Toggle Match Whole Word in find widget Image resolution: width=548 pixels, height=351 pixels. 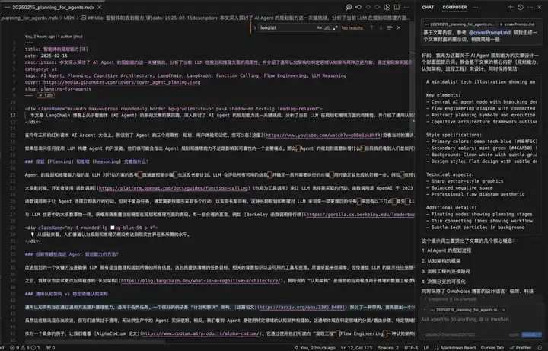click(327, 27)
